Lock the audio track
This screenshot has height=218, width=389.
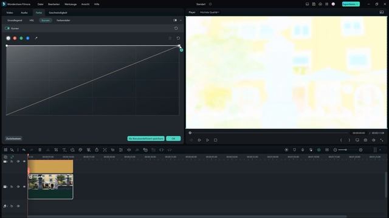[x=12, y=206]
